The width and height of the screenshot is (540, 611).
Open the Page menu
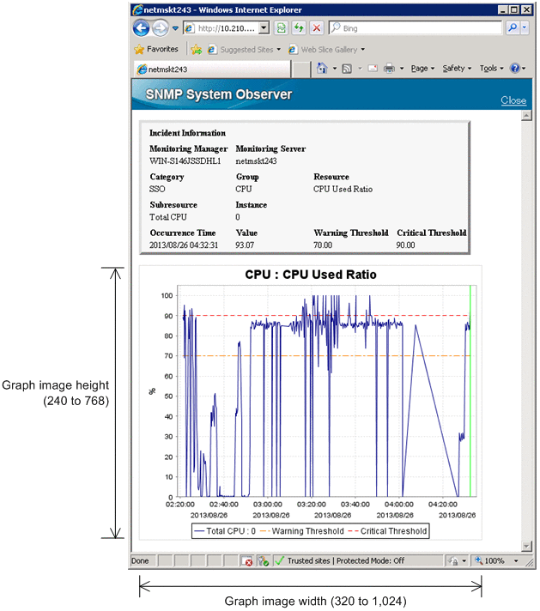[x=422, y=68]
